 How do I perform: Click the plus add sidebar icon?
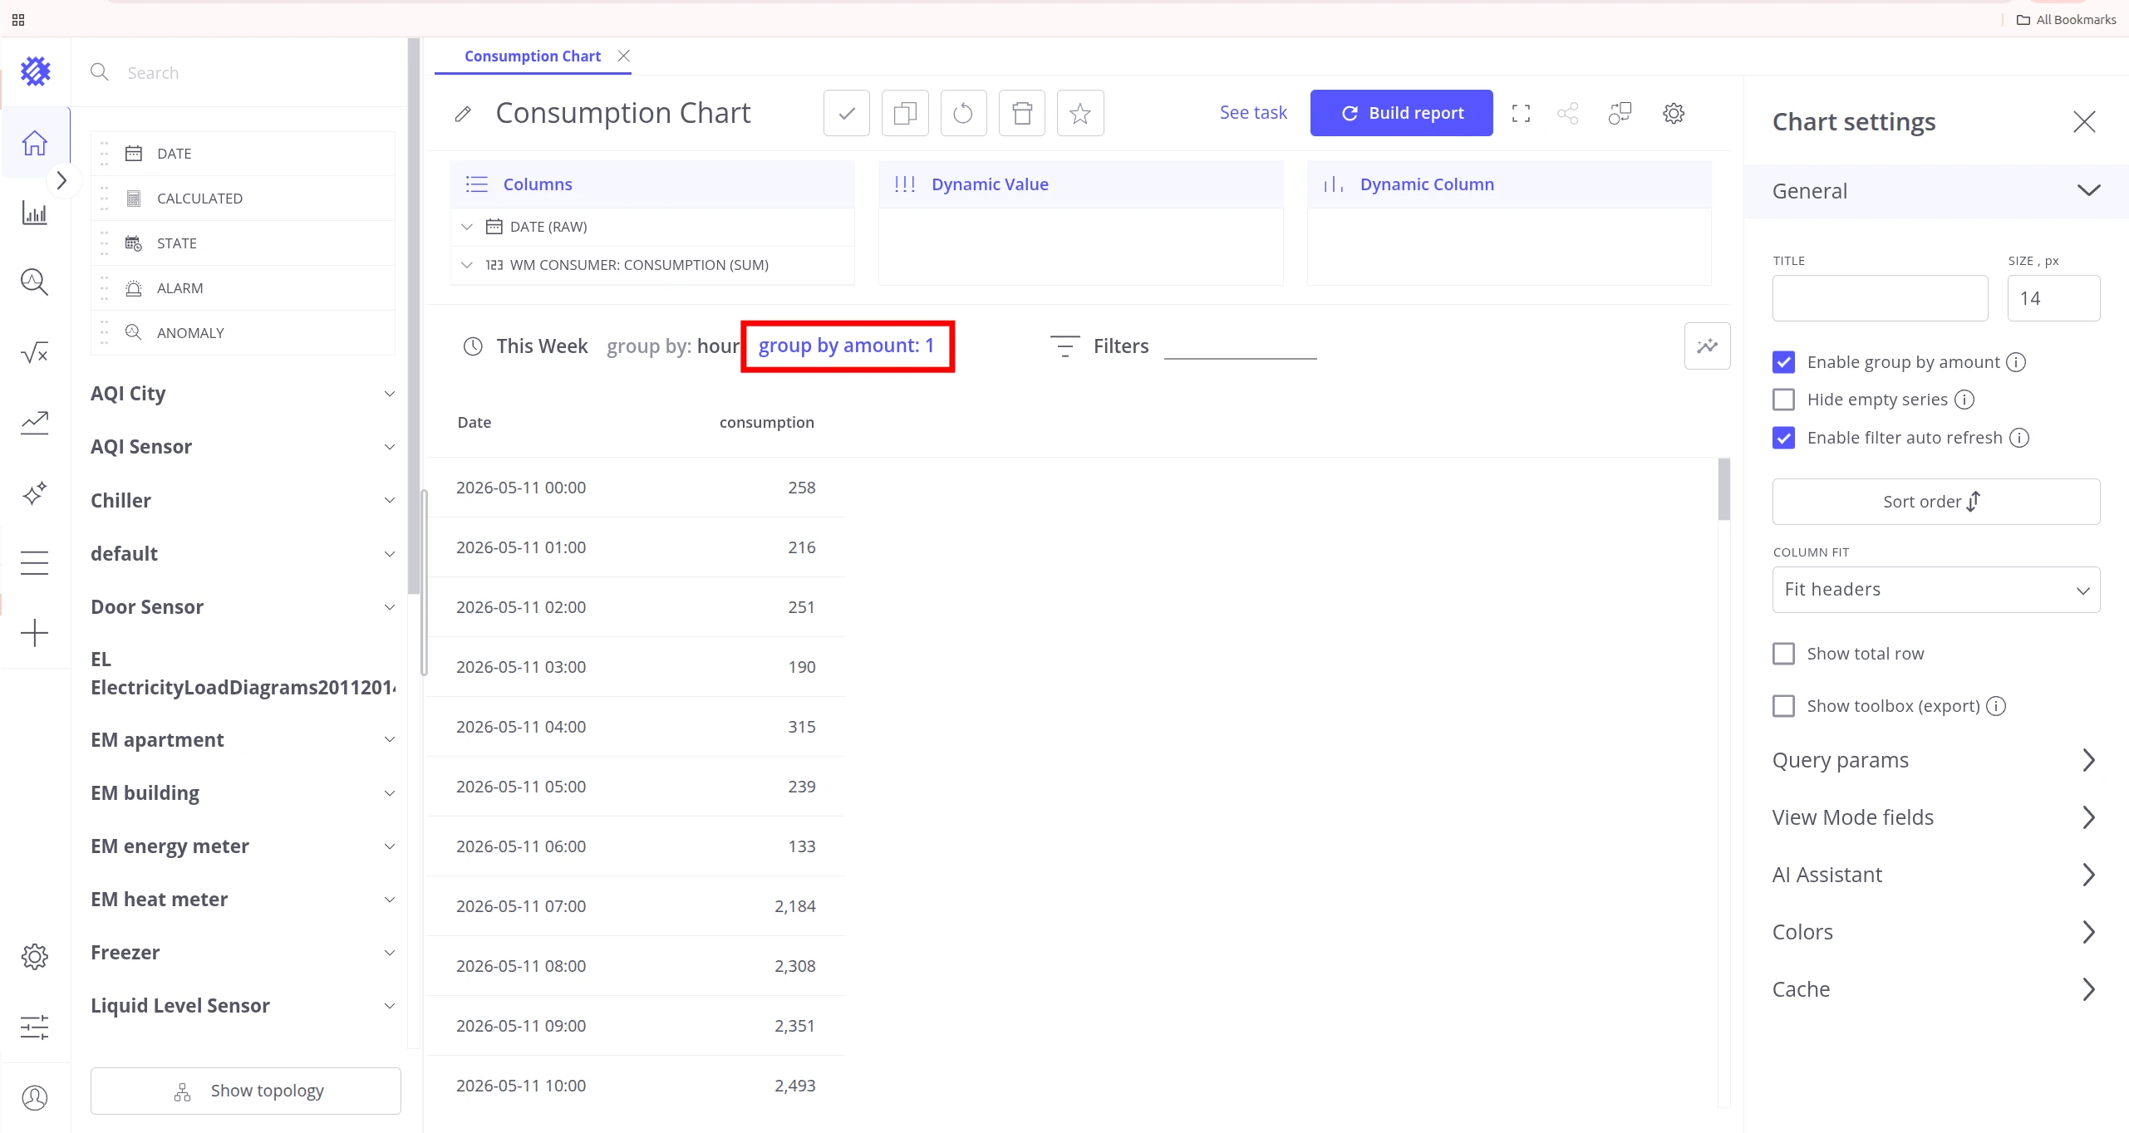[34, 633]
